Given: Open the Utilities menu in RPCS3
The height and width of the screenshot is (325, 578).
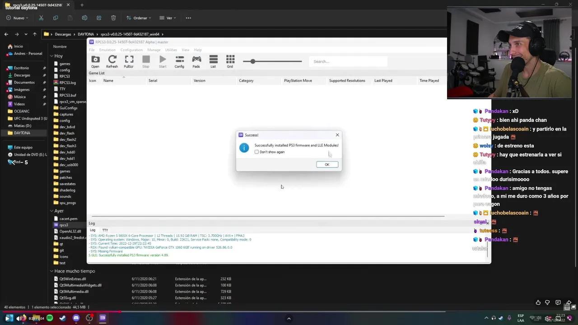Looking at the screenshot, I should click(171, 50).
